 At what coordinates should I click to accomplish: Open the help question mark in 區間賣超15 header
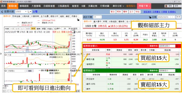(x=148, y=71)
